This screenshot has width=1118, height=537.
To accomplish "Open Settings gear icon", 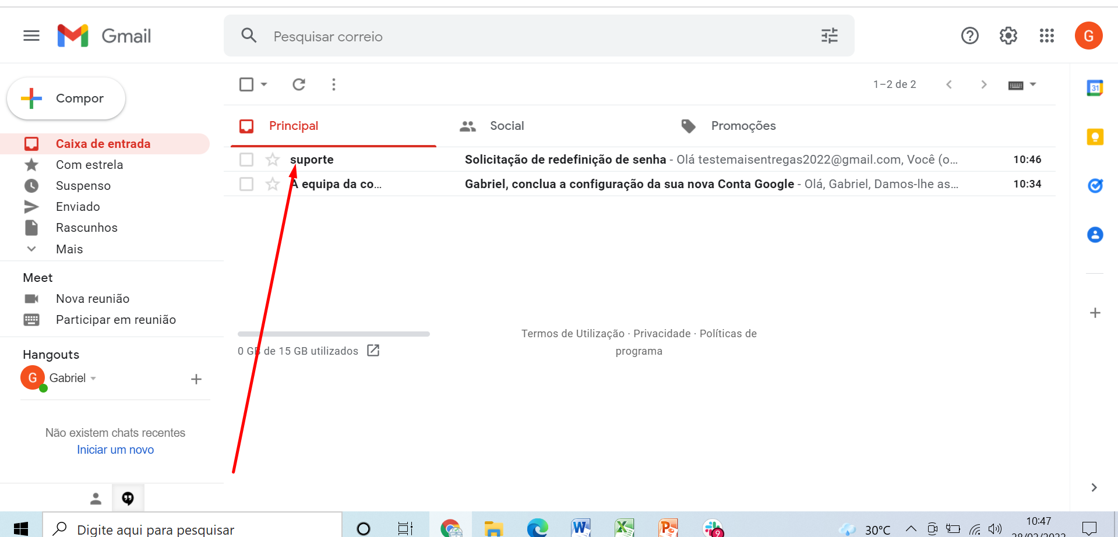I will click(1008, 36).
